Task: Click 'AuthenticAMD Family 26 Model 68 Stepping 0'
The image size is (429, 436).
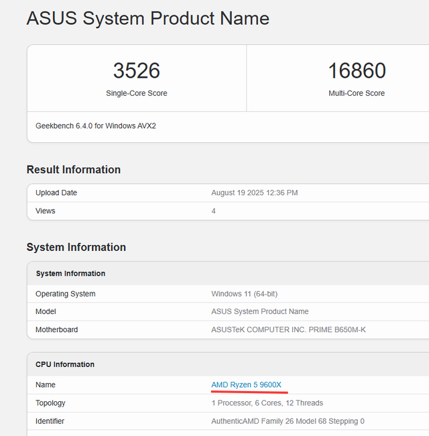Action: click(288, 421)
